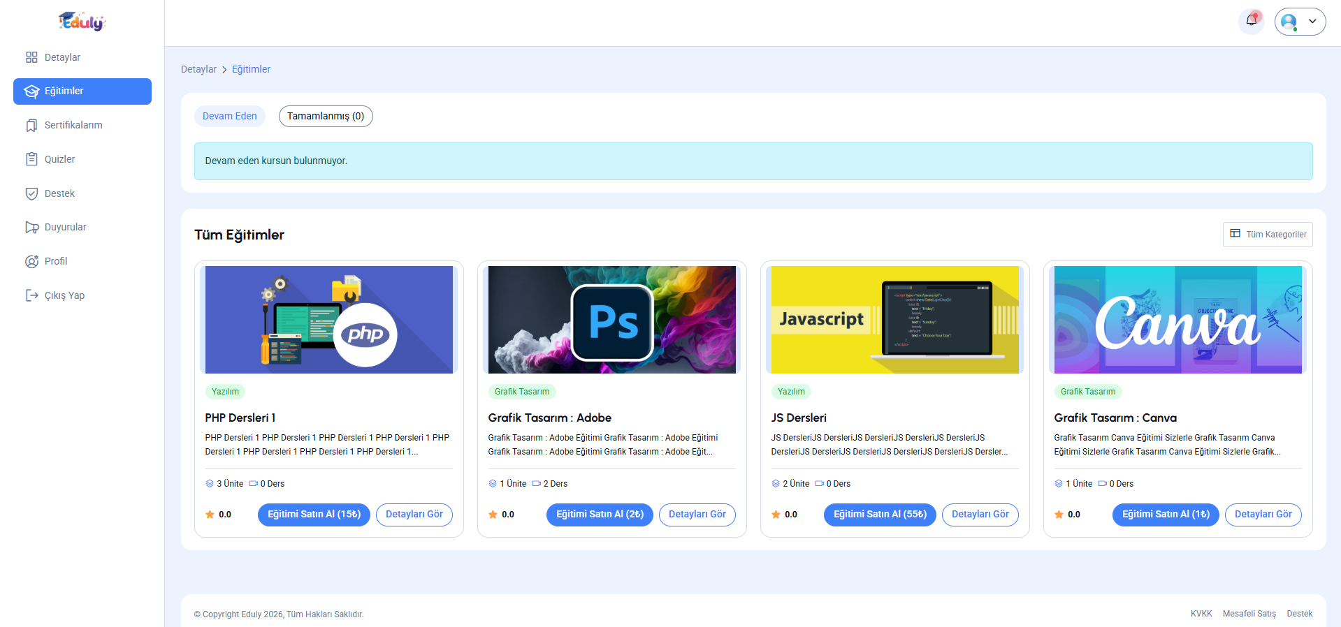Click the Sertifikalarım bookmark icon
1341x627 pixels.
point(31,126)
